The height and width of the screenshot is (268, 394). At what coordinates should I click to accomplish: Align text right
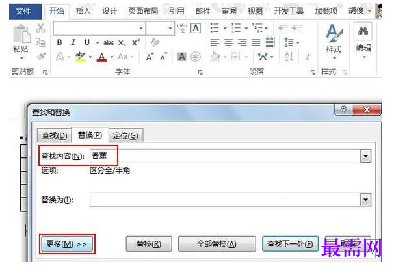coord(243,42)
